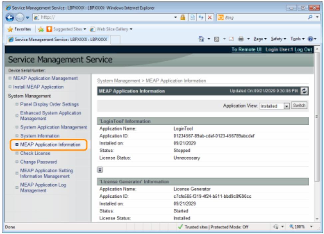This screenshot has width=324, height=234.
Task: Click the scrollbar down arrow
Action: point(317,219)
